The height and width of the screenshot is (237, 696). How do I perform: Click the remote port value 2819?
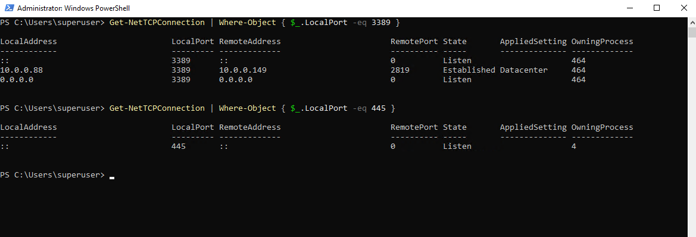coord(400,70)
